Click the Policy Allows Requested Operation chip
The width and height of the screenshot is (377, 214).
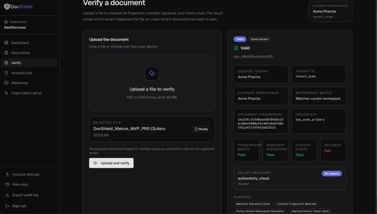260,211
